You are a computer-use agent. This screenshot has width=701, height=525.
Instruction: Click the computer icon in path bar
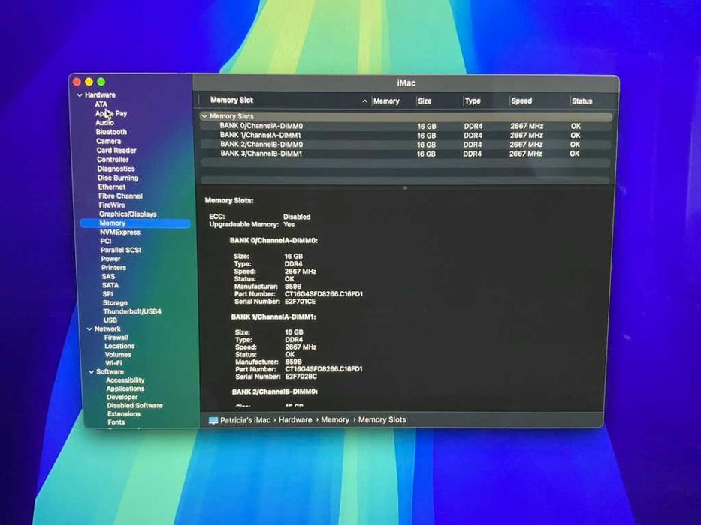(x=213, y=421)
